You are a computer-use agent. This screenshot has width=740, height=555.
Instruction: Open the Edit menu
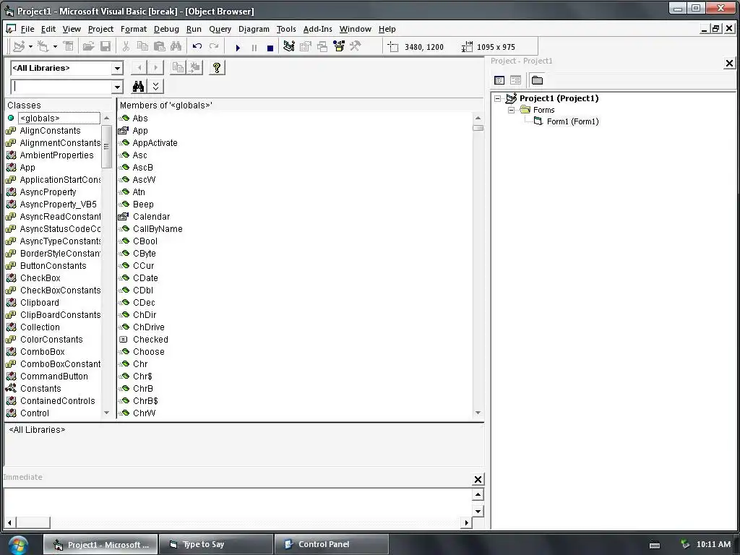pos(48,29)
